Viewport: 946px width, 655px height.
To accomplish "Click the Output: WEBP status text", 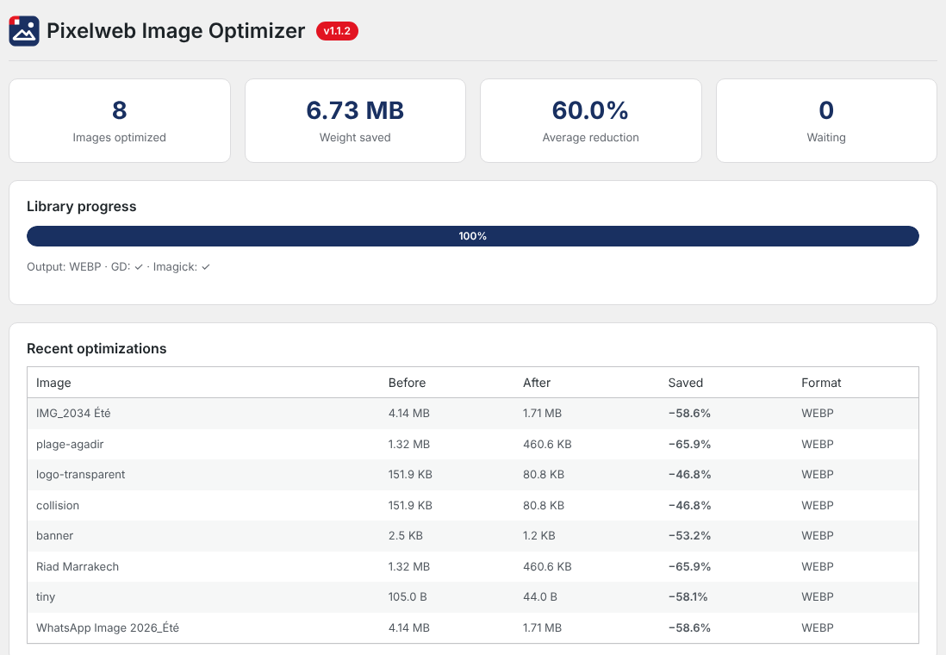I will pyautogui.click(x=64, y=267).
